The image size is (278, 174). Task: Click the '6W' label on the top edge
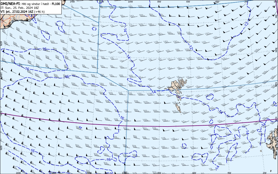coord(188,2)
